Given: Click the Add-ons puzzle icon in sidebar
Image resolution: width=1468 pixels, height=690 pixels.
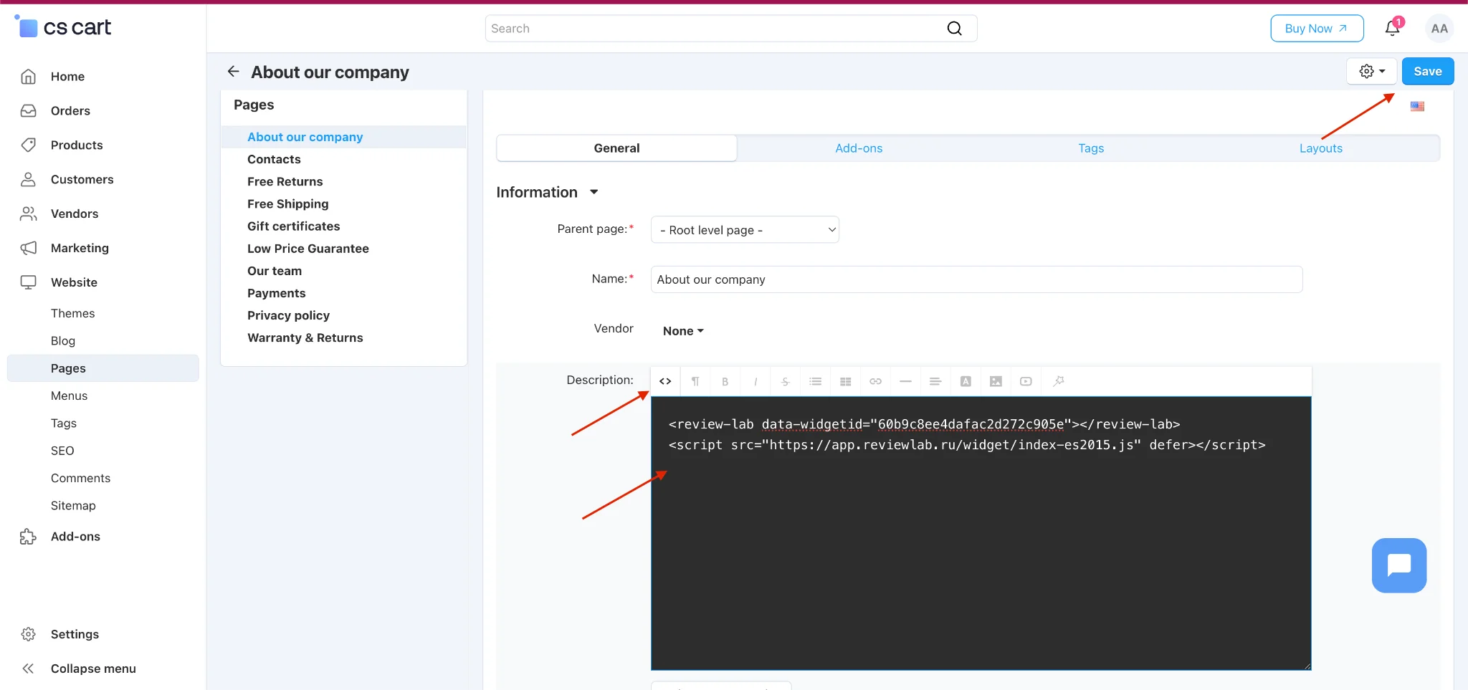Looking at the screenshot, I should coord(29,537).
